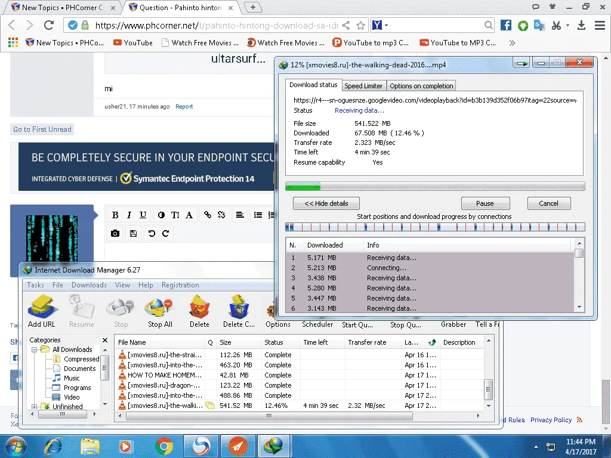Click the Stop All toolbar icon
The width and height of the screenshot is (611, 458).
coord(159,307)
